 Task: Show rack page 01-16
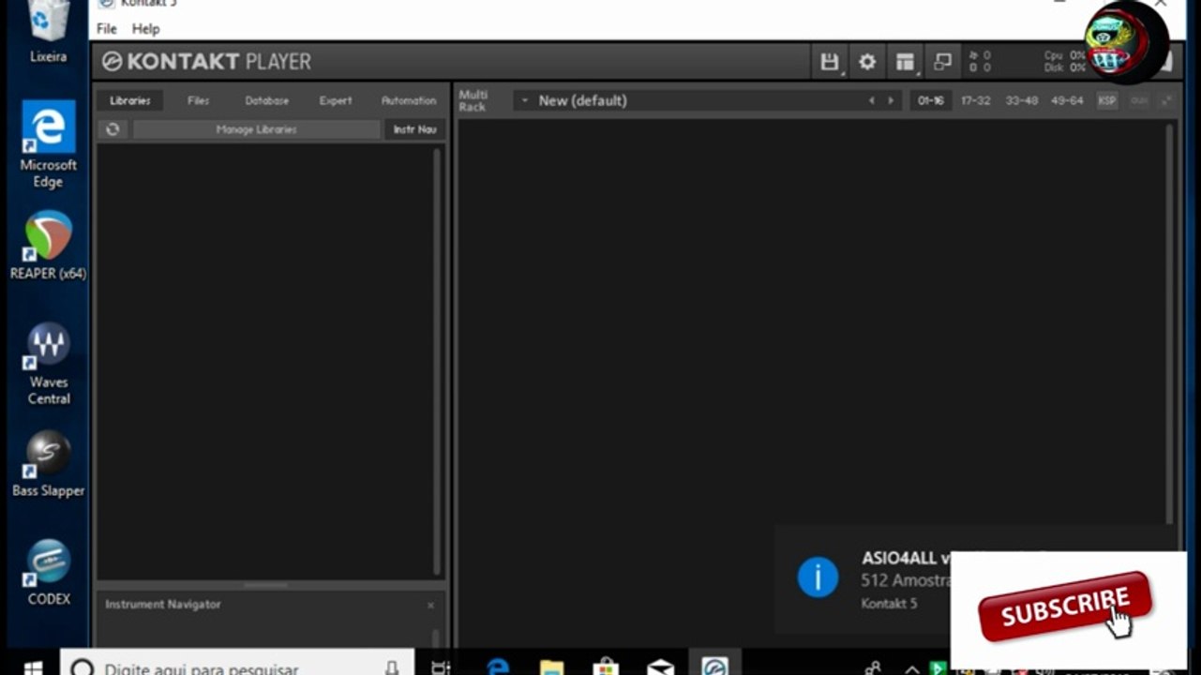click(x=931, y=100)
